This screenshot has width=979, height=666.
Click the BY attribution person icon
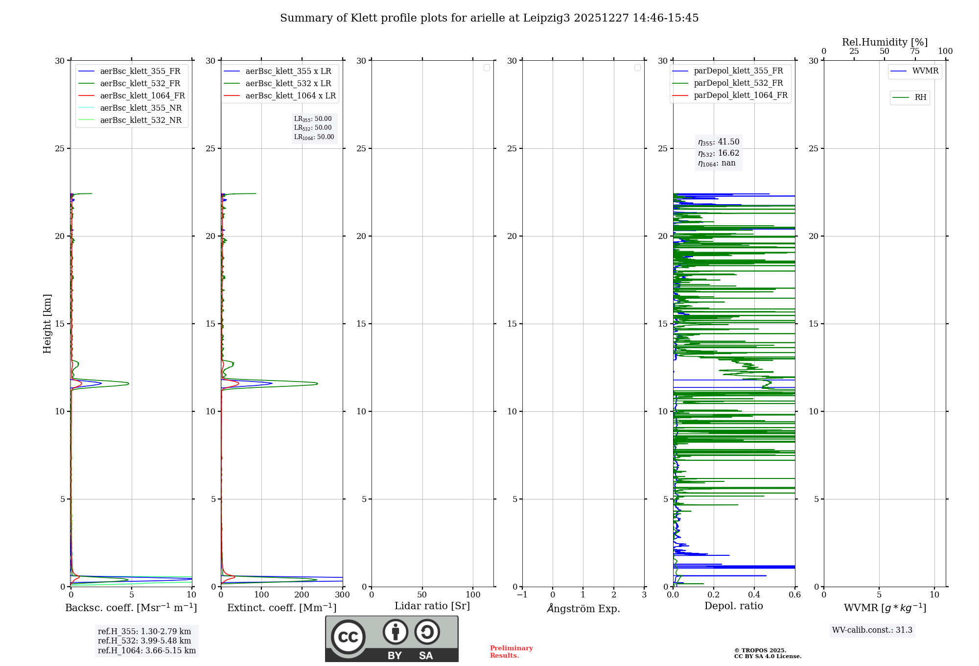(x=395, y=632)
